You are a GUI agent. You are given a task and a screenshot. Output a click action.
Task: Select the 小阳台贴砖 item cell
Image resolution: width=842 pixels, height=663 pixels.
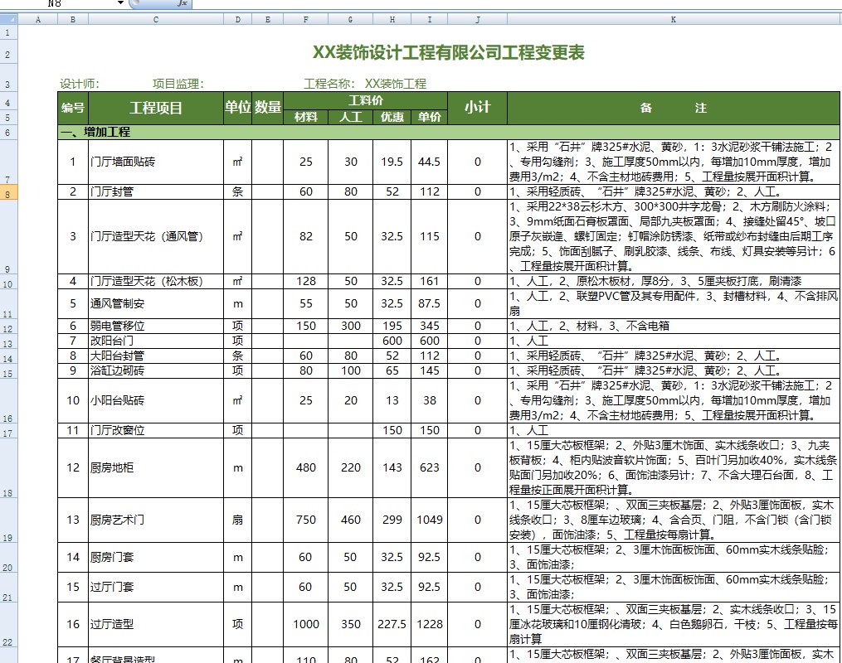click(156, 400)
